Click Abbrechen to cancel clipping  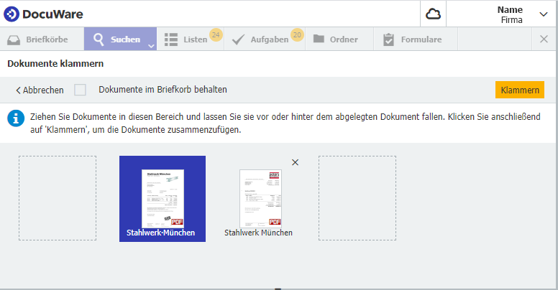40,90
